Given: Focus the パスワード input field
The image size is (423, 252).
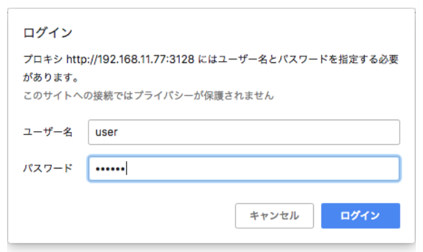Looking at the screenshot, I should (244, 168).
